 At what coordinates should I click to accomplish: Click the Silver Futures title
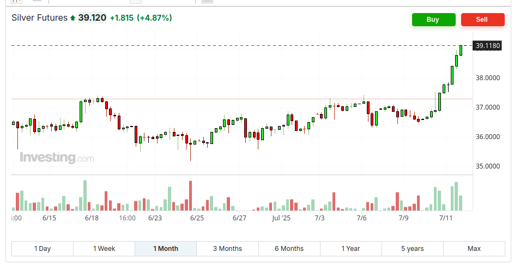tap(39, 17)
